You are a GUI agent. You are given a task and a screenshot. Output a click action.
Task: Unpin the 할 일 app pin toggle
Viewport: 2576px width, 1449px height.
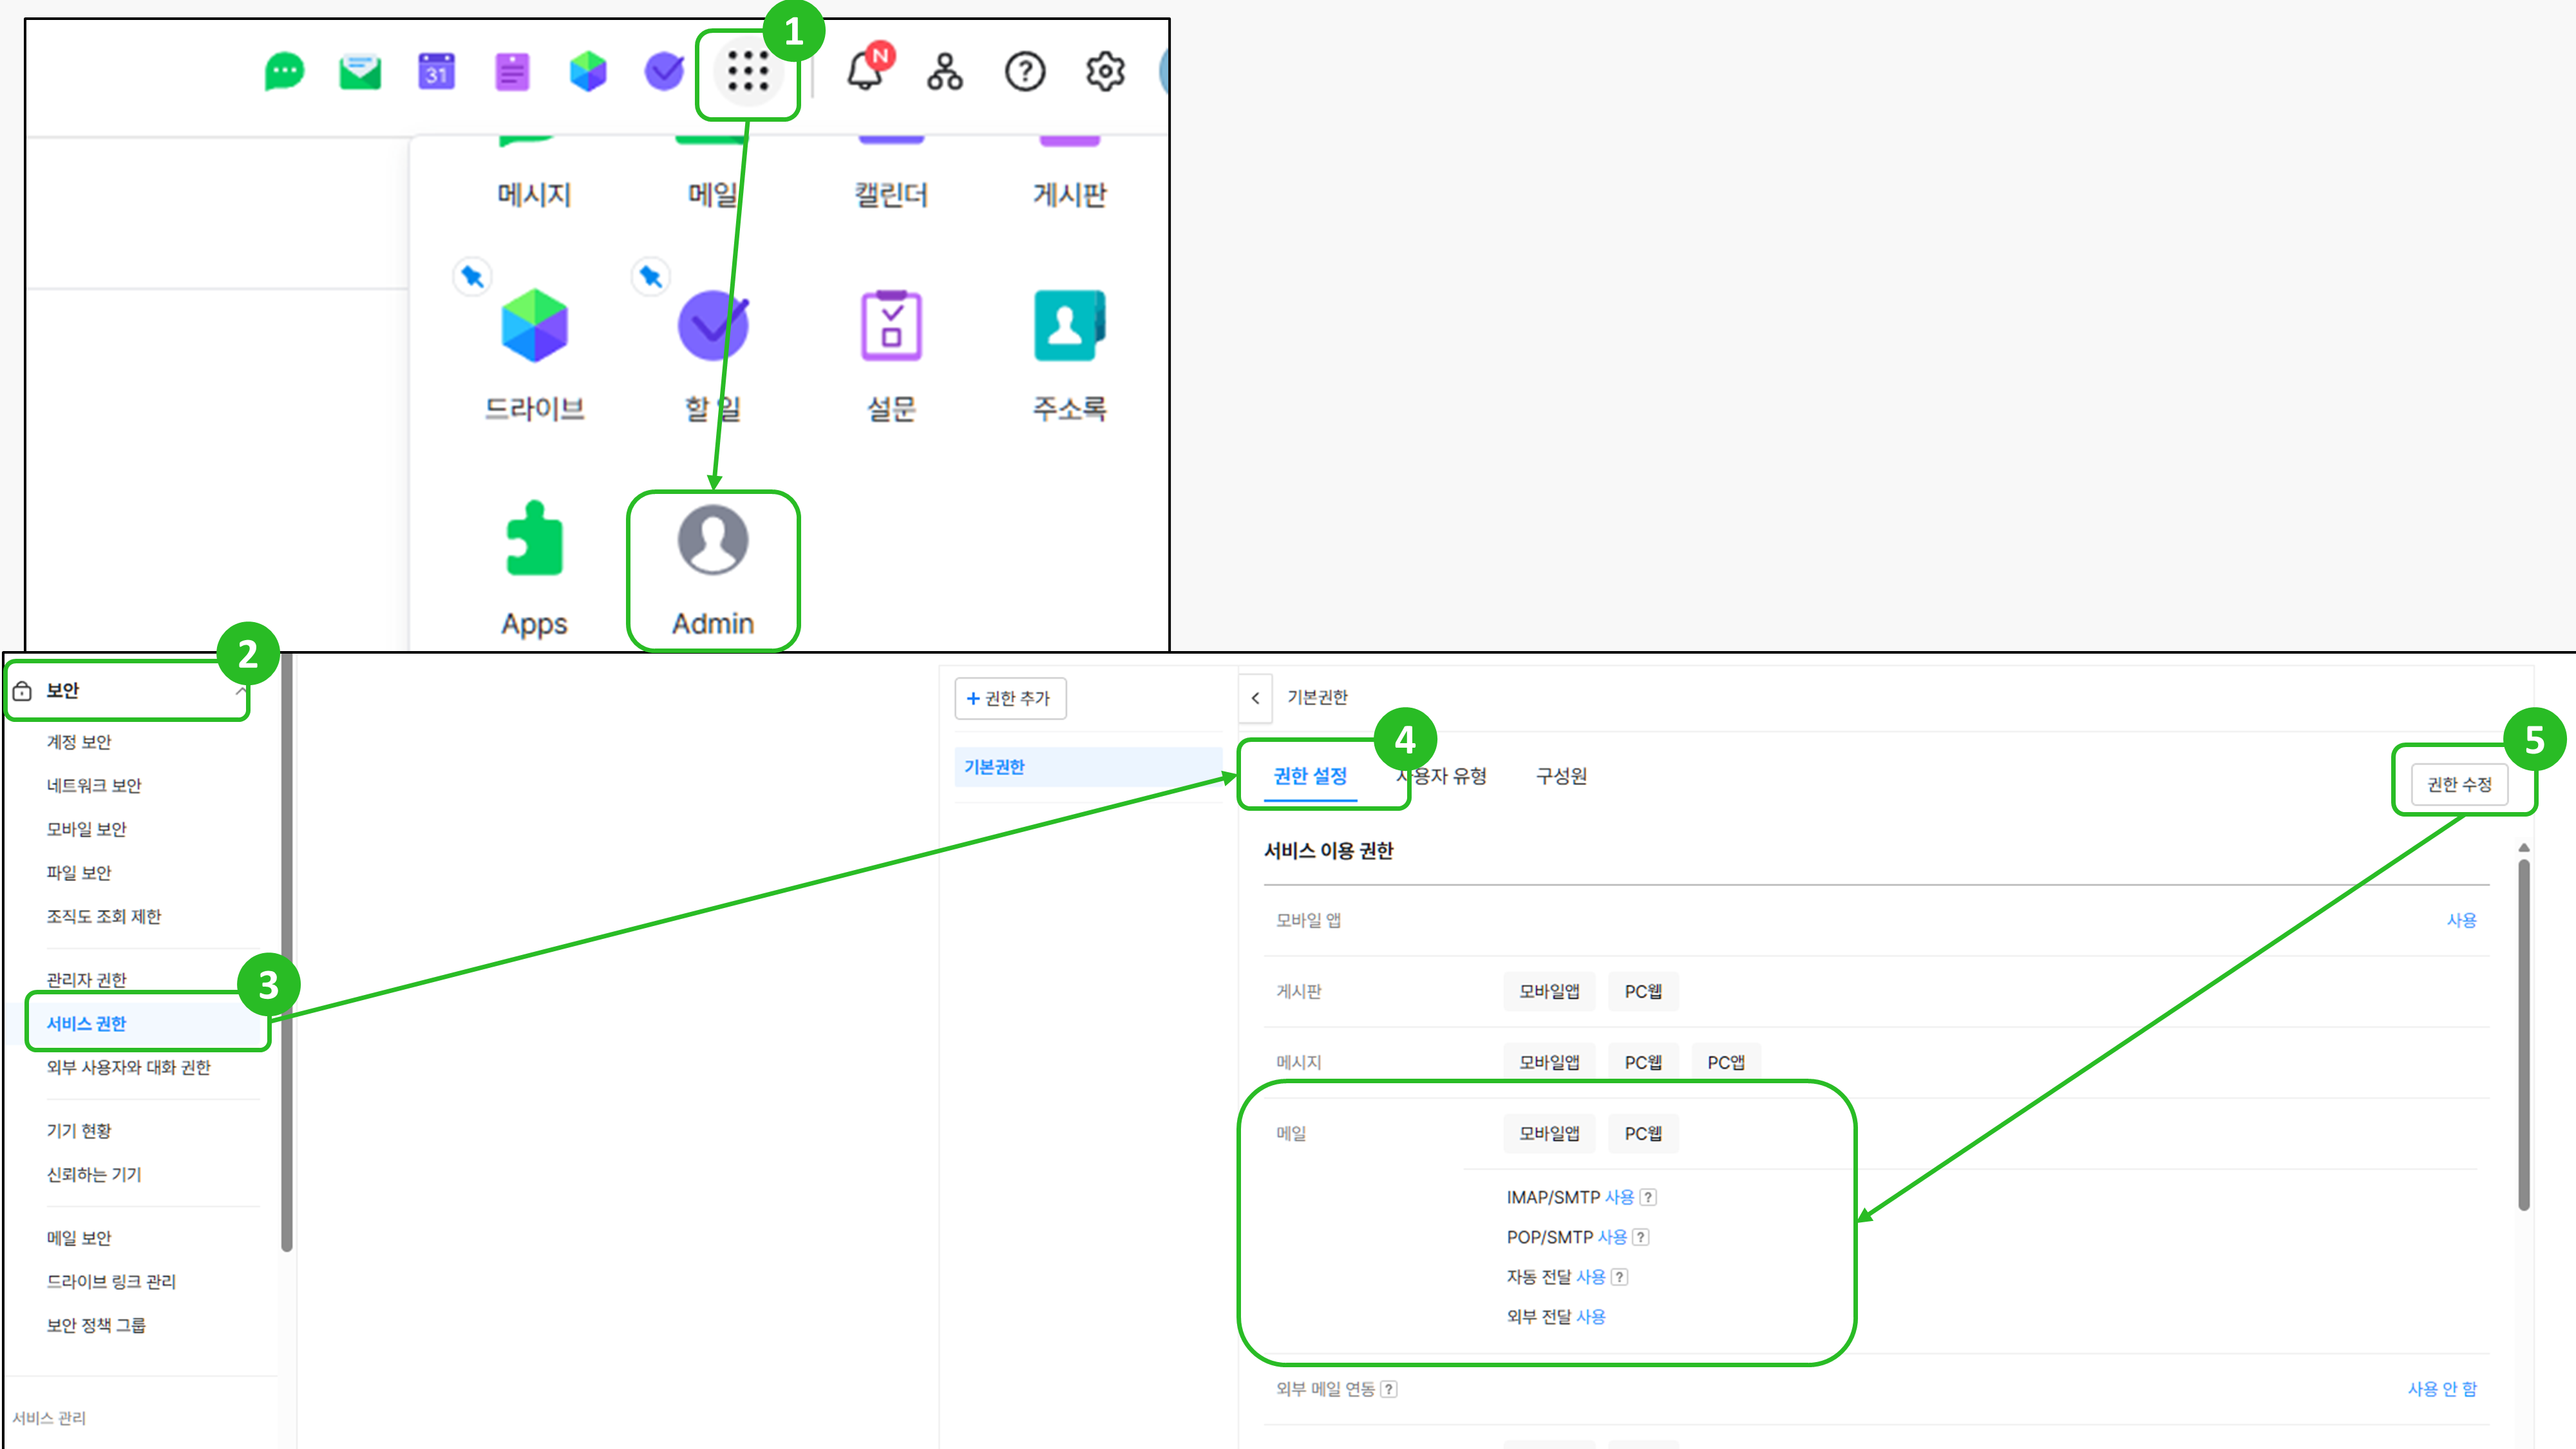click(x=651, y=277)
